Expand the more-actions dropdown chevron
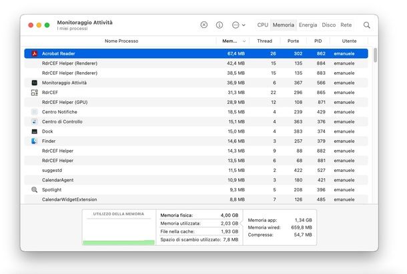 click(x=244, y=25)
